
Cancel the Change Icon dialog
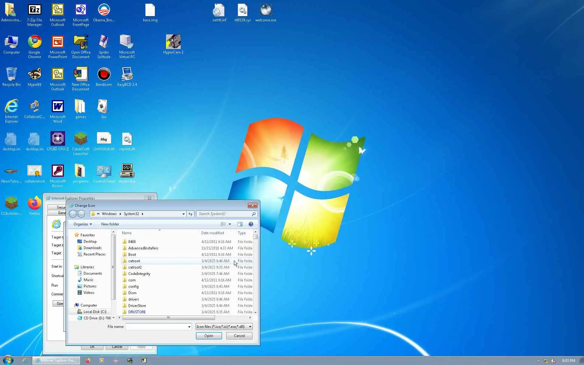239,336
